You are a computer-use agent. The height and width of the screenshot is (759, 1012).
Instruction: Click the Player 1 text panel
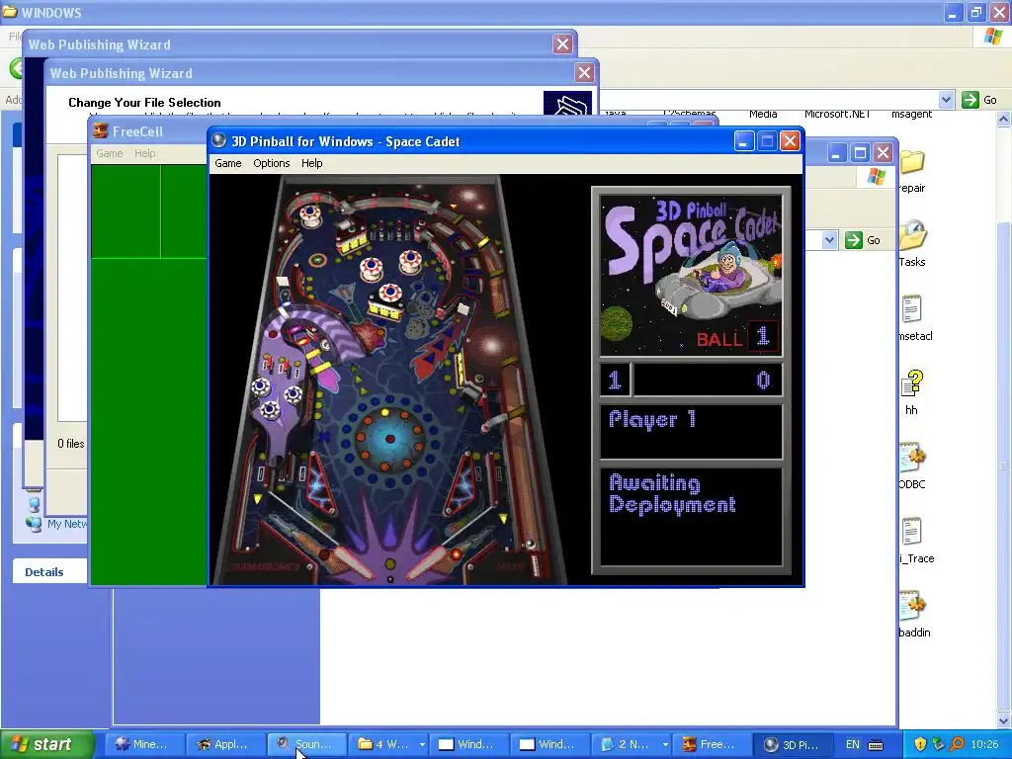[691, 431]
